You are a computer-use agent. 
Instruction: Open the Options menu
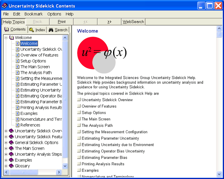point(54,14)
